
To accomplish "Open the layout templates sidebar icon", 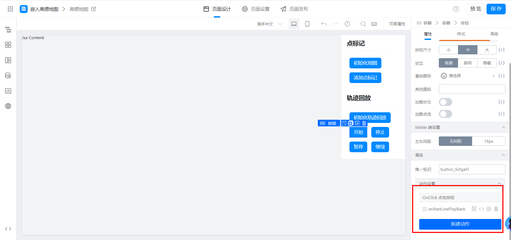I will (x=8, y=60).
